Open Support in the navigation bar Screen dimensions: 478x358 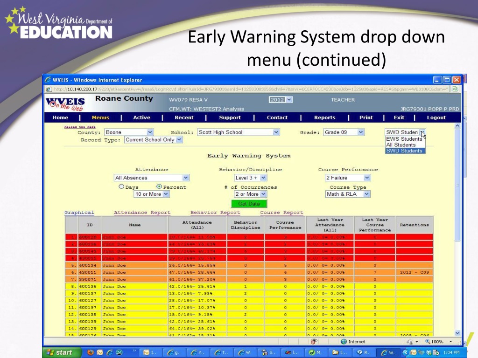[x=230, y=117]
